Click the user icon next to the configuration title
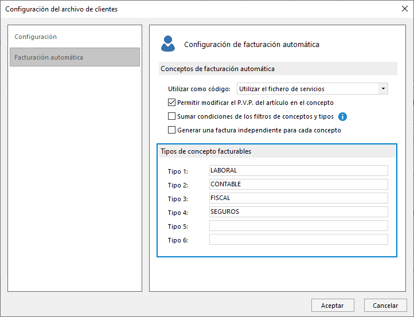The width and height of the screenshot is (414, 317). click(168, 44)
